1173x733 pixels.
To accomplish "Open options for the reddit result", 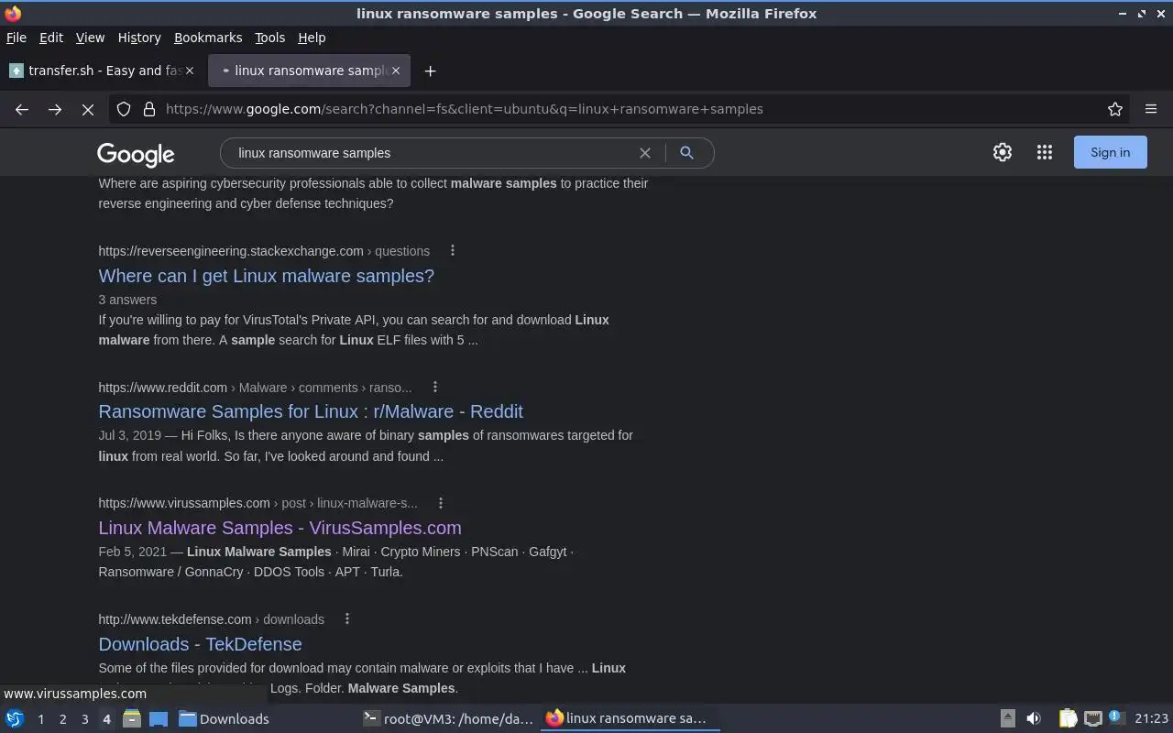I will [434, 387].
